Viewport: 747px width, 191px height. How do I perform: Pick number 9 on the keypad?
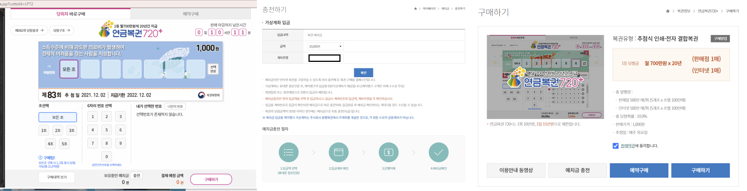pyautogui.click(x=121, y=143)
